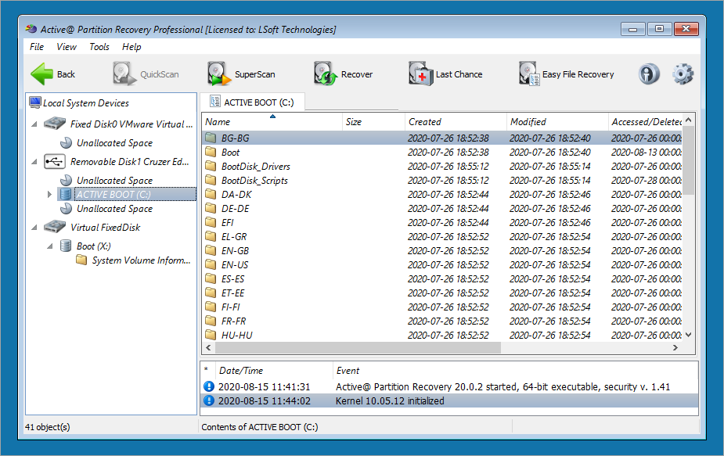Click the Date/Time log column header
This screenshot has width=724, height=456.
pos(274,370)
